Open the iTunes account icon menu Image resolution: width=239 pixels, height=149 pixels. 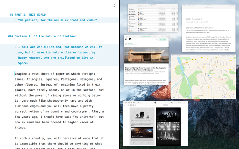pyautogui.click(x=172, y=103)
